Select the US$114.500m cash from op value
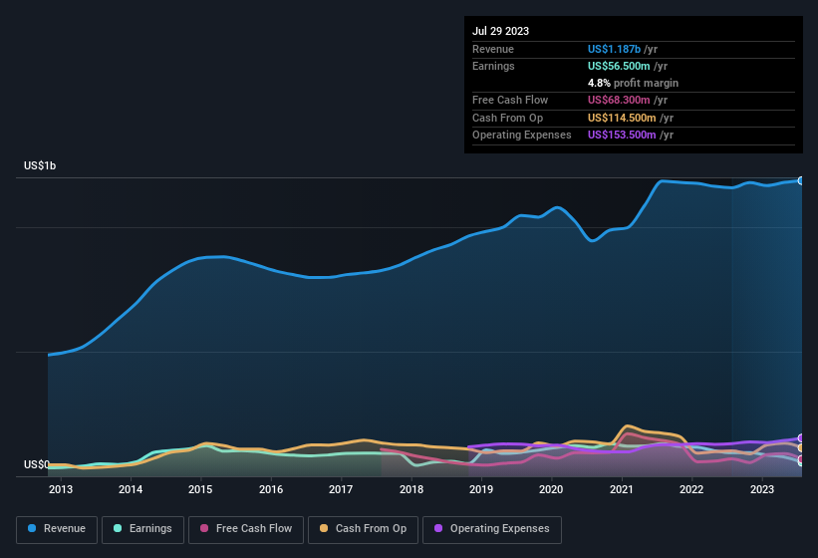The height and width of the screenshot is (558, 818). click(x=622, y=118)
